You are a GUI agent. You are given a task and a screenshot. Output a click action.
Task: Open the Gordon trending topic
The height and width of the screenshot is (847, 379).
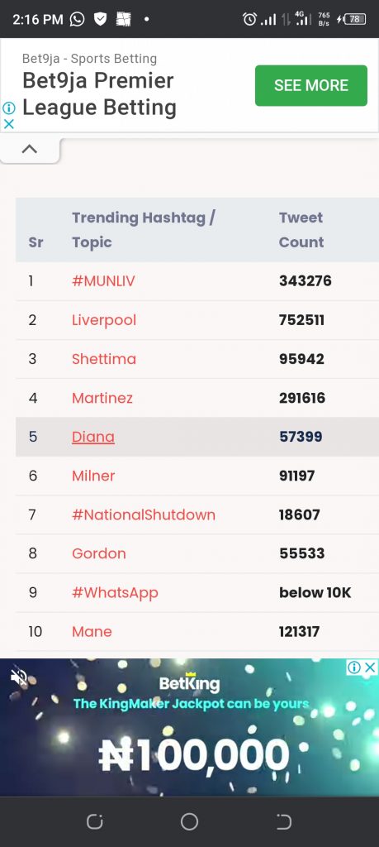click(x=98, y=553)
